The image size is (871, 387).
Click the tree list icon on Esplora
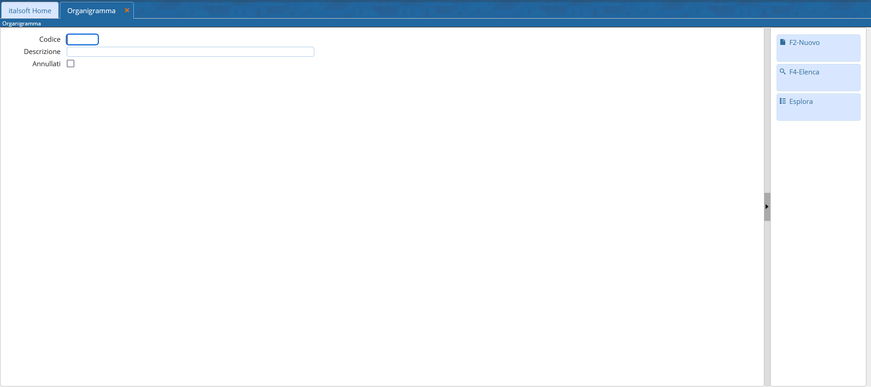[783, 101]
